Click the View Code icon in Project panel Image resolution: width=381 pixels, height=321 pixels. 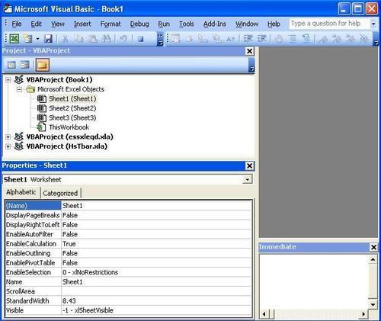pyautogui.click(x=11, y=65)
